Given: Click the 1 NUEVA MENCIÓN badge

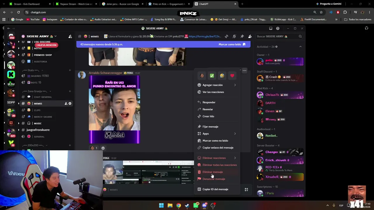Looking at the screenshot, I should coord(46,45).
